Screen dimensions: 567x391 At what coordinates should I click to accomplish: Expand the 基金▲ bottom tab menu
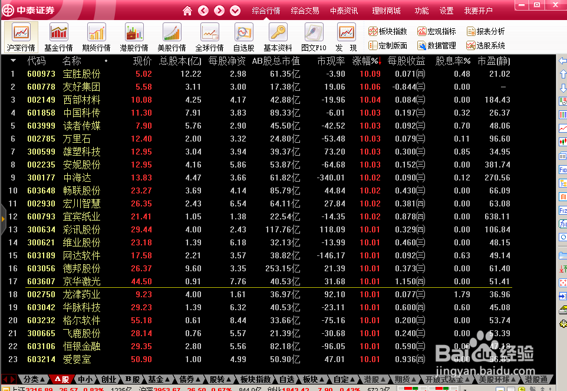159,379
